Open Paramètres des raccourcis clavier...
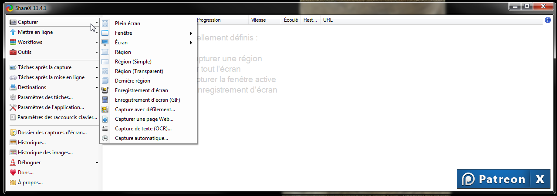This screenshot has height=196, width=557. [54, 117]
